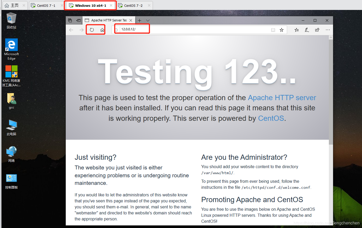Close the CentOS 7 -2 VM tab
Screen dimensions: 362x228
(149, 5)
